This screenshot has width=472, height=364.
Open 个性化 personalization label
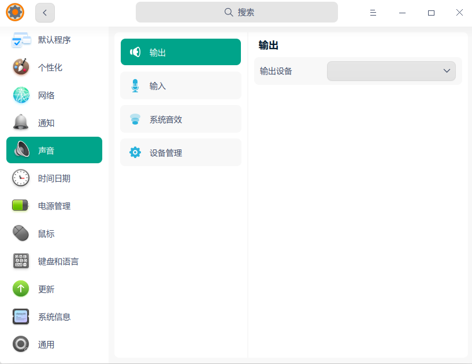pos(50,67)
